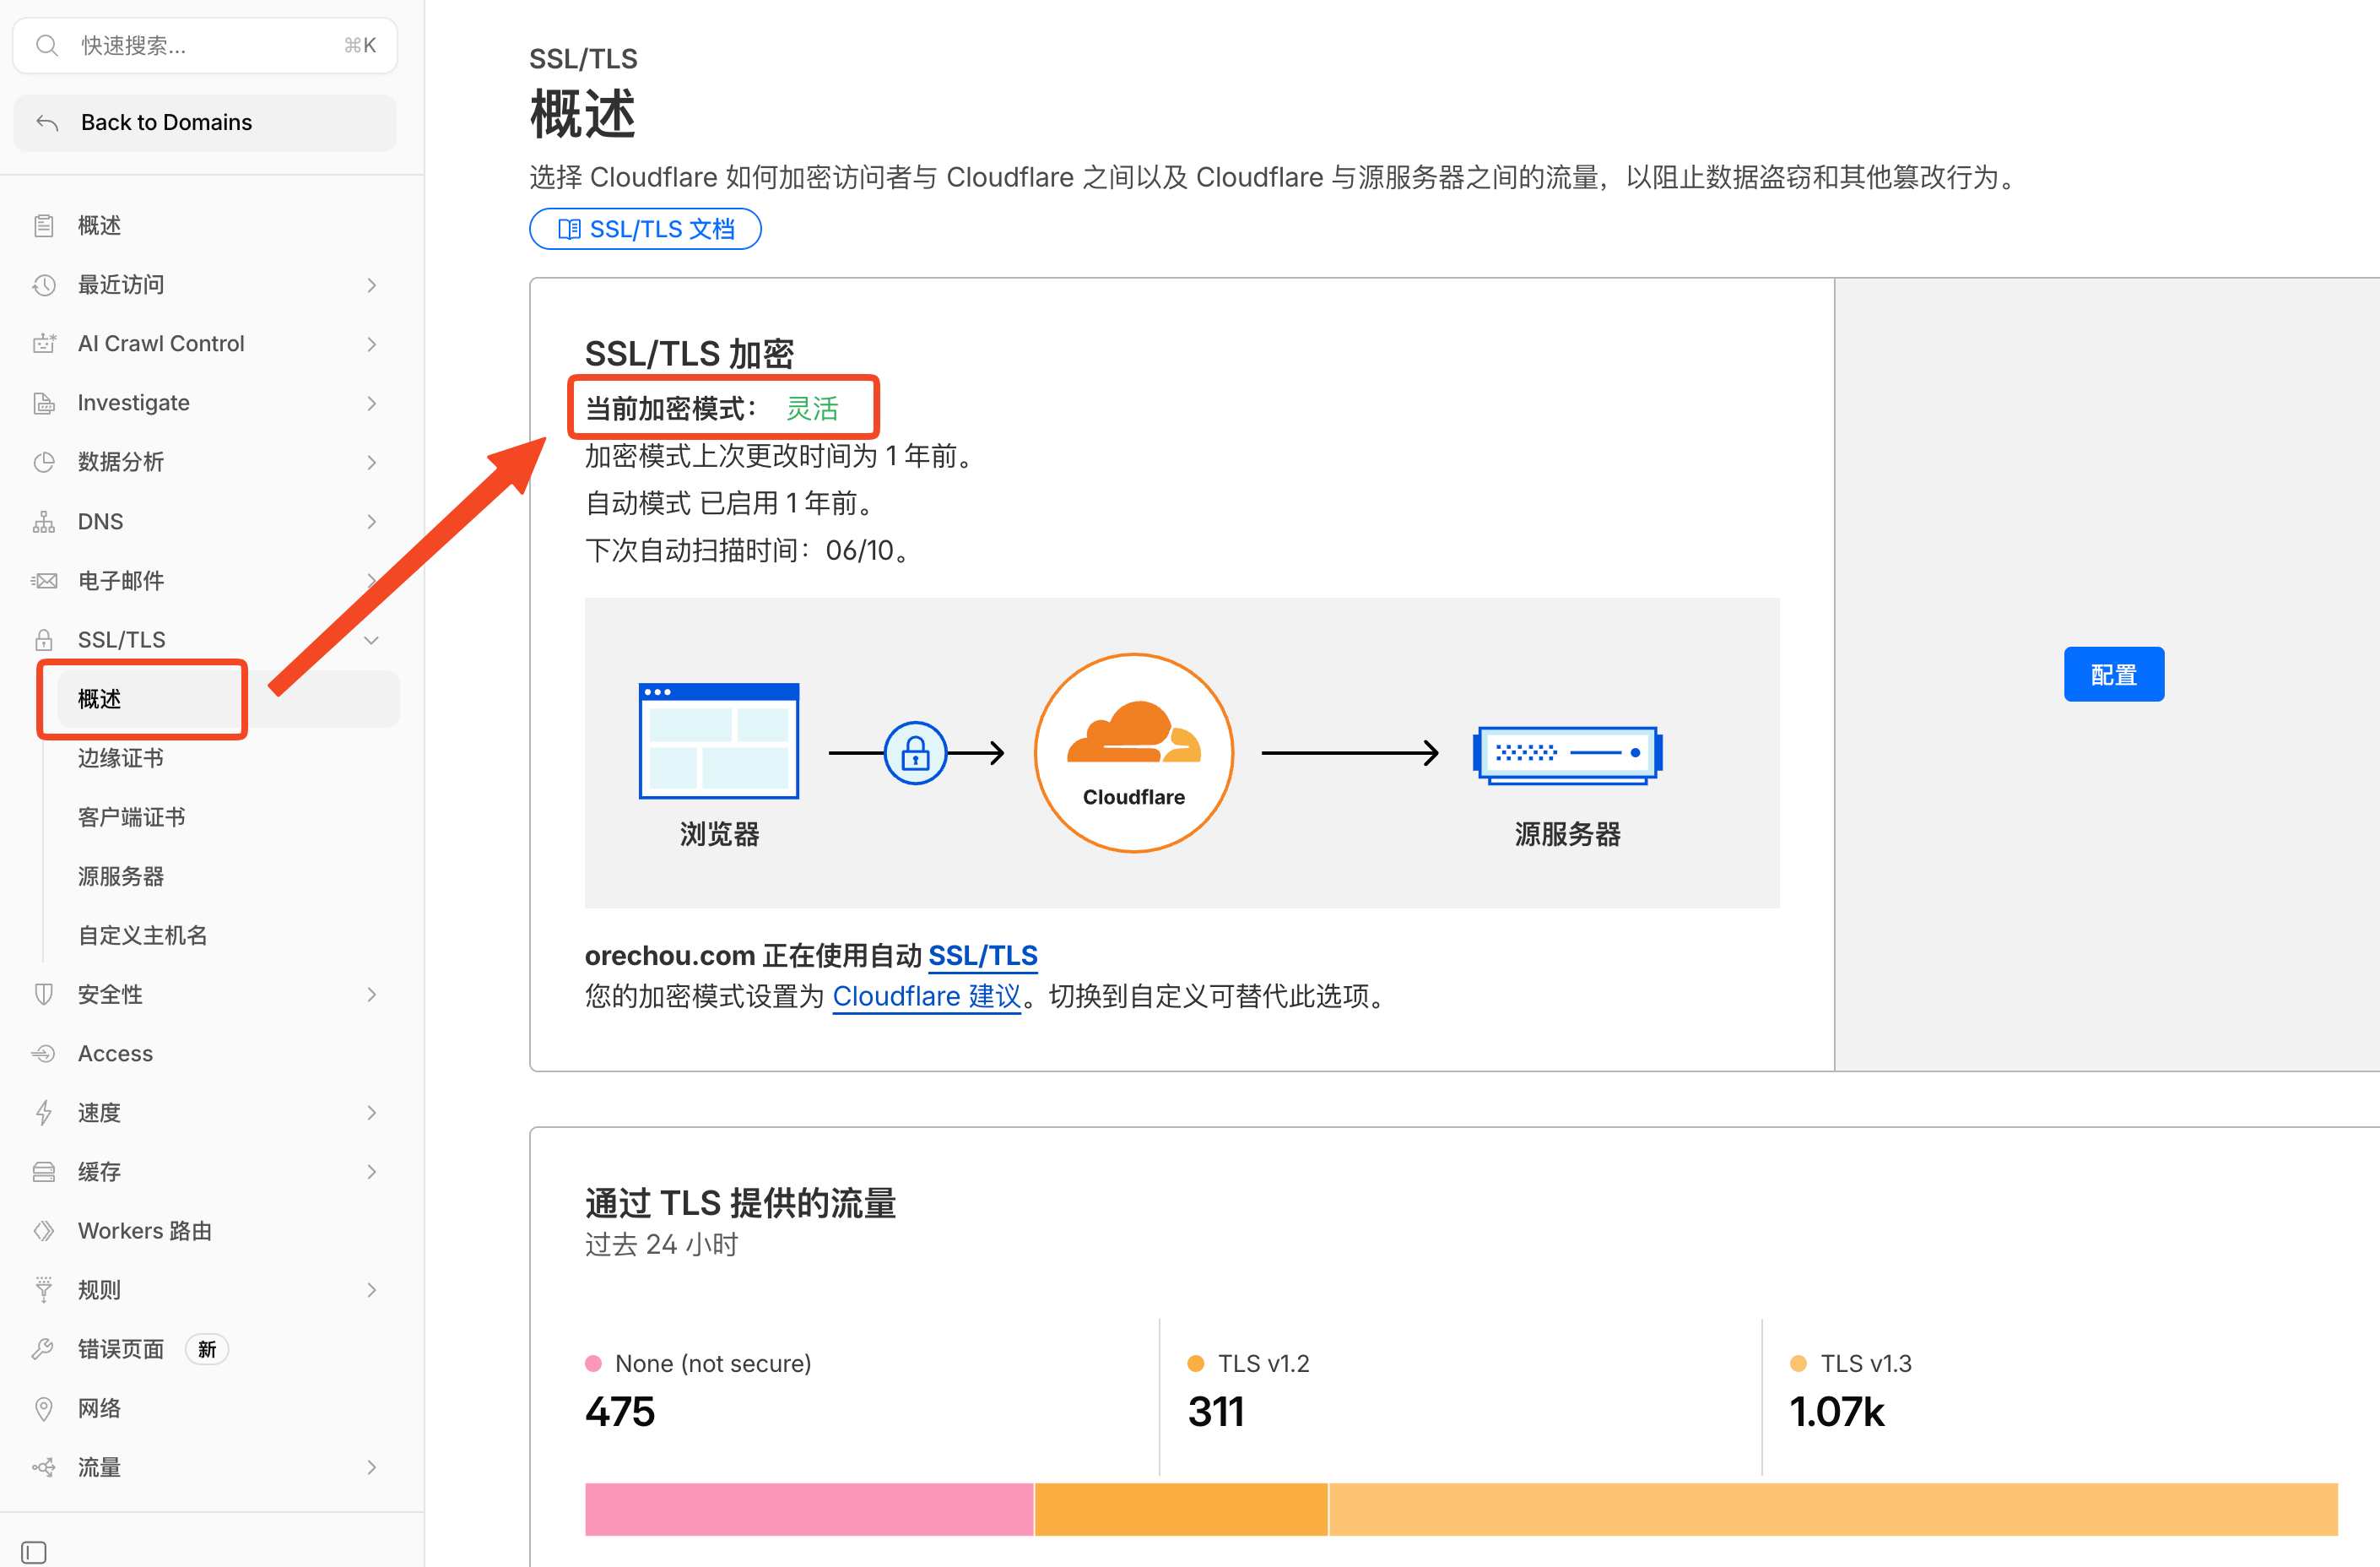The image size is (2380, 1567).
Task: Click the 缓存 storage icon
Action: (x=44, y=1171)
